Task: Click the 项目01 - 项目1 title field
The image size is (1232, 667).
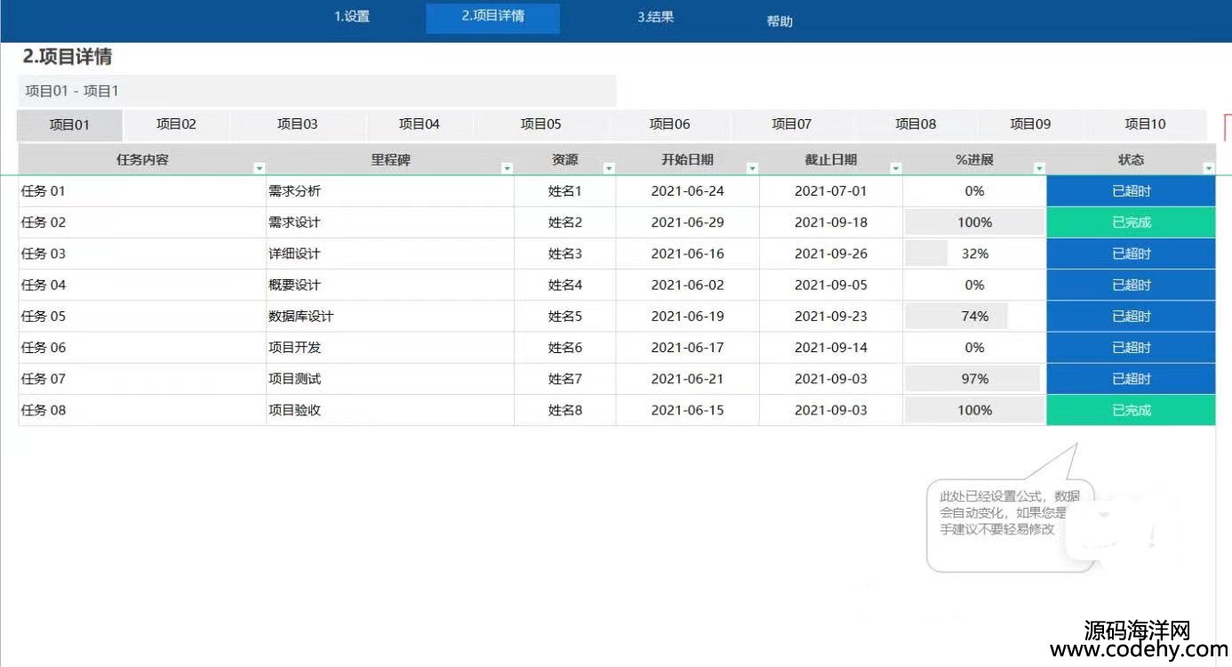Action: point(316,91)
